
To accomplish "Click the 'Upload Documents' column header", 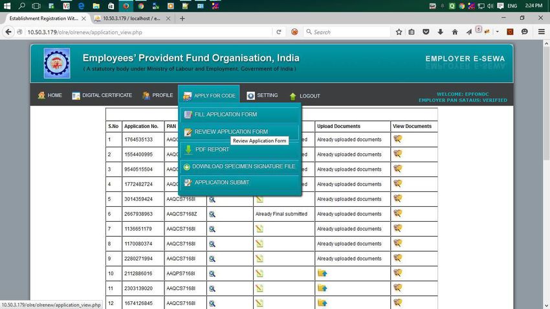I will pos(338,126).
